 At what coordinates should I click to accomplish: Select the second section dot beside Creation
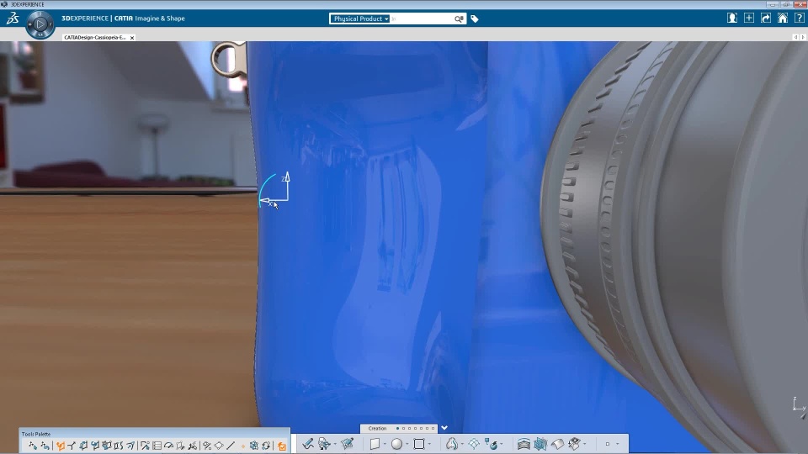click(x=403, y=428)
